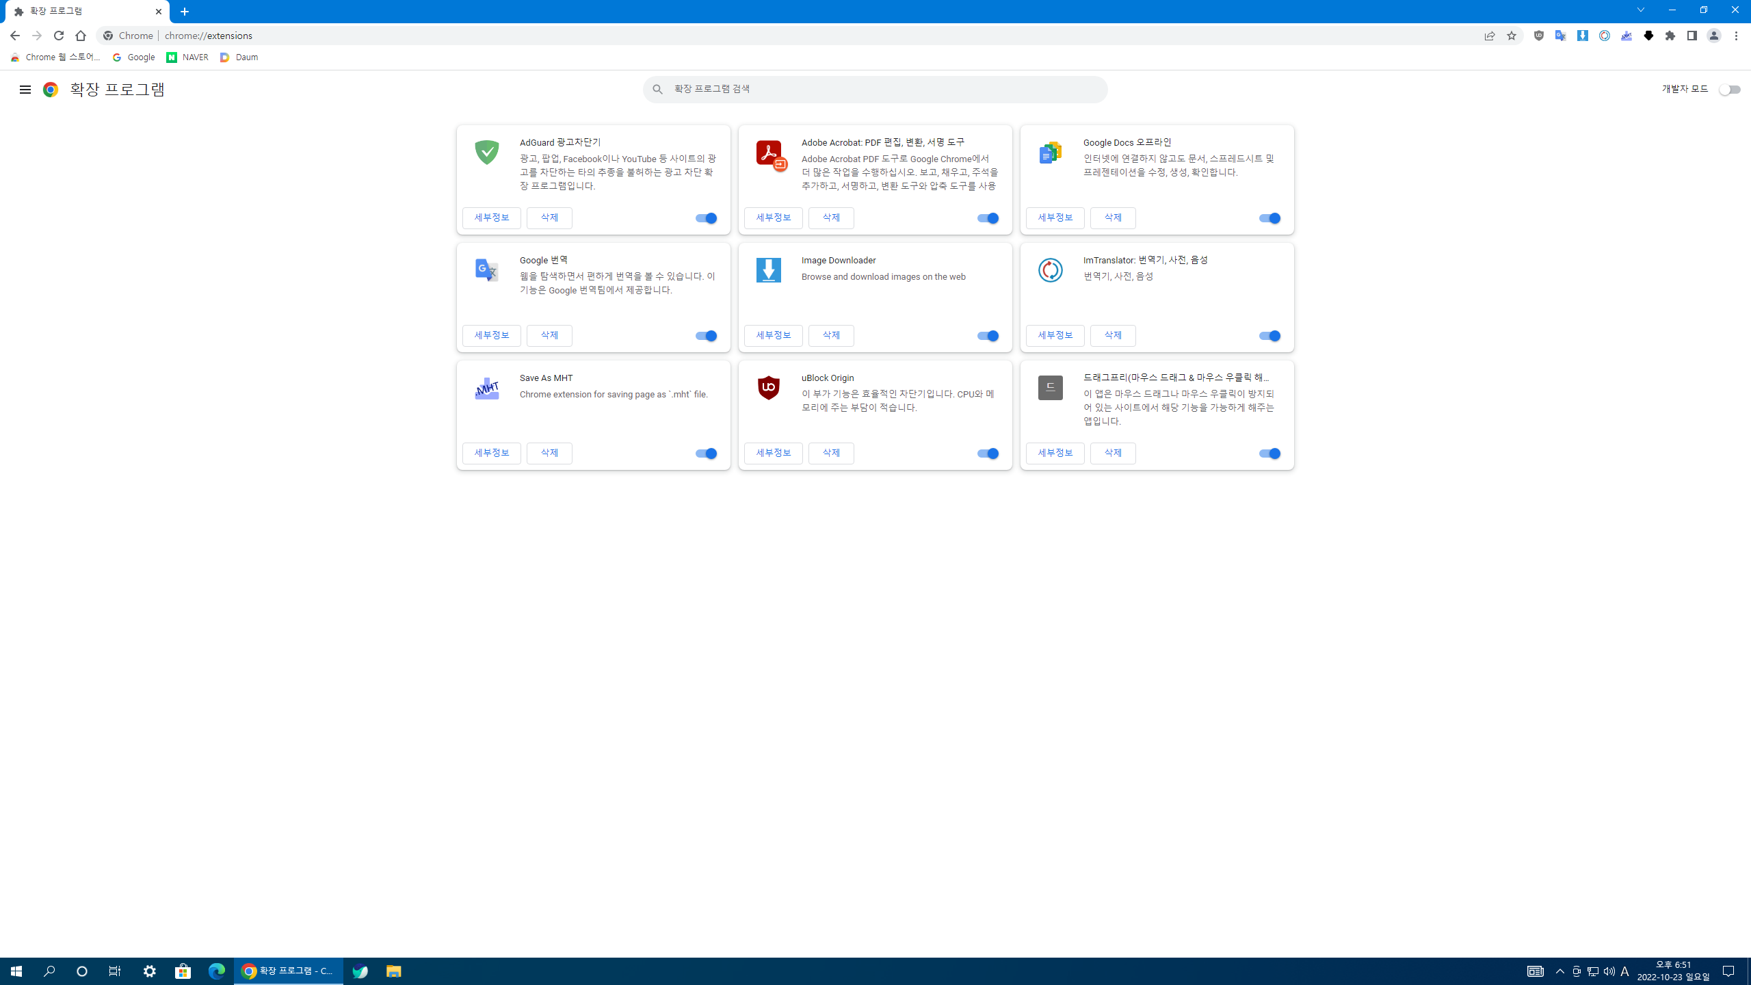This screenshot has height=985, width=1751.
Task: Click 세부정보 for Google Docs 오프라인
Action: [x=1055, y=218]
